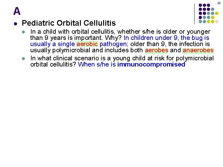Click the colored dot grid decoration
The image size is (223, 167).
click(208, 13)
